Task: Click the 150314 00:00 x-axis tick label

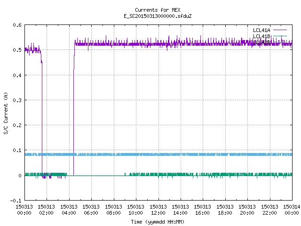Action: click(292, 210)
